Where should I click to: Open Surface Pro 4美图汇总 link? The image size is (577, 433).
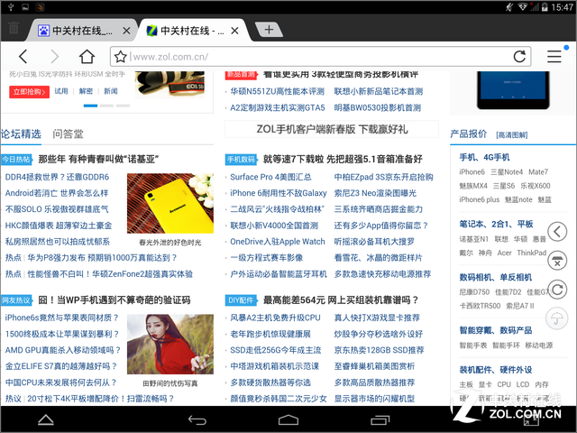coord(270,177)
